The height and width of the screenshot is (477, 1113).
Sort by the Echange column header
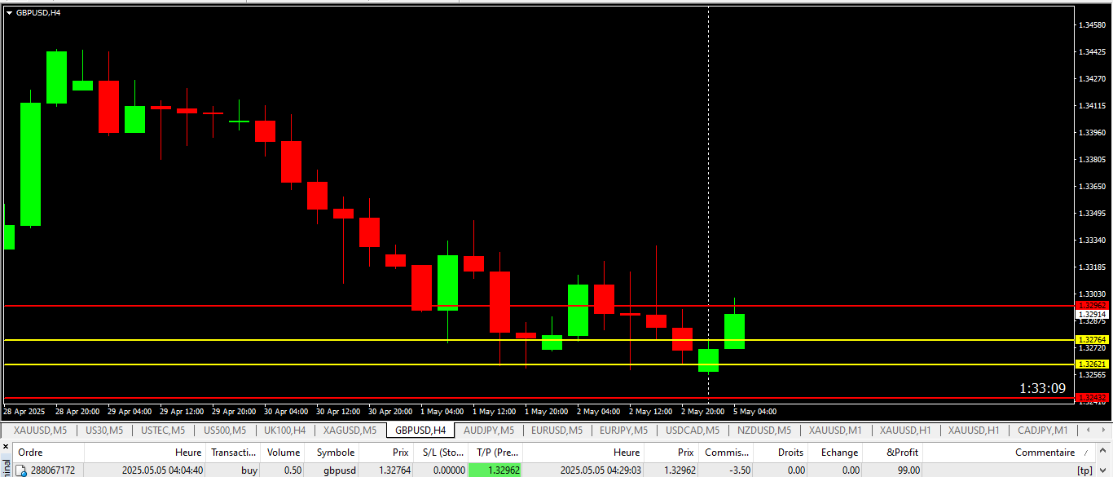[837, 453]
